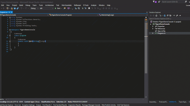
Task: Open the Start button's dropdown arrow
Action: coord(61,8)
